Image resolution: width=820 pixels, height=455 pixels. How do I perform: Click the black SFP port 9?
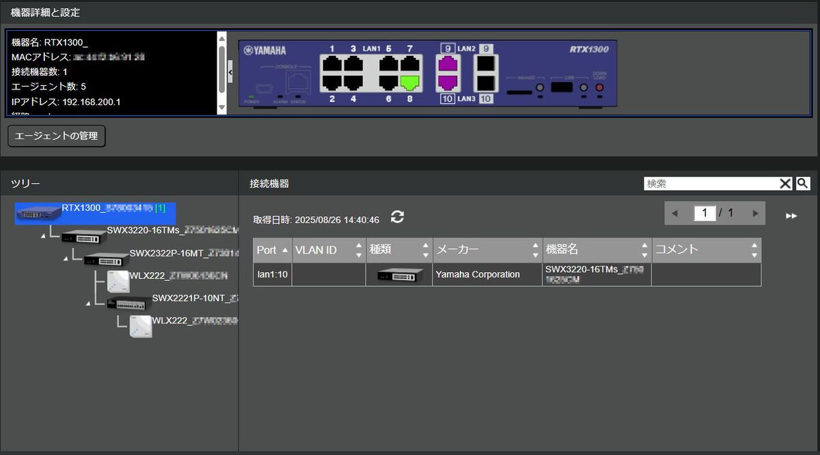pyautogui.click(x=485, y=64)
